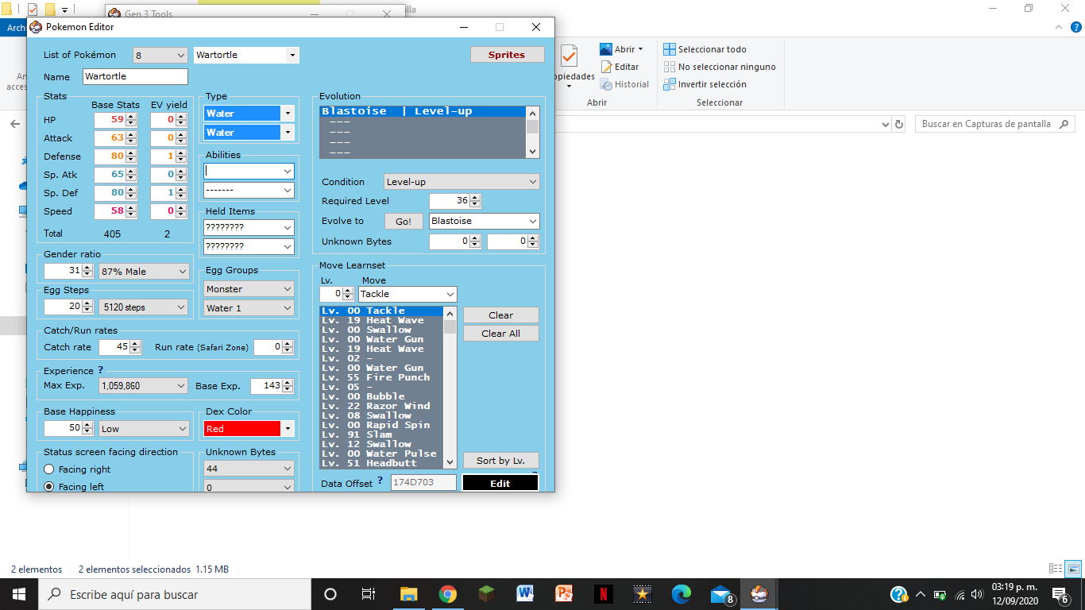Expand the 87% Male gender ratio dropdown
Image resolution: width=1085 pixels, height=610 pixels.
point(144,272)
